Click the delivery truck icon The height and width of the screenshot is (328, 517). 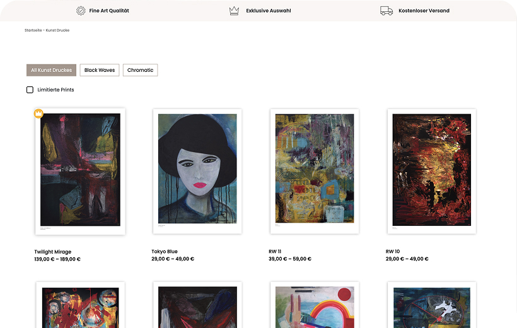386,11
